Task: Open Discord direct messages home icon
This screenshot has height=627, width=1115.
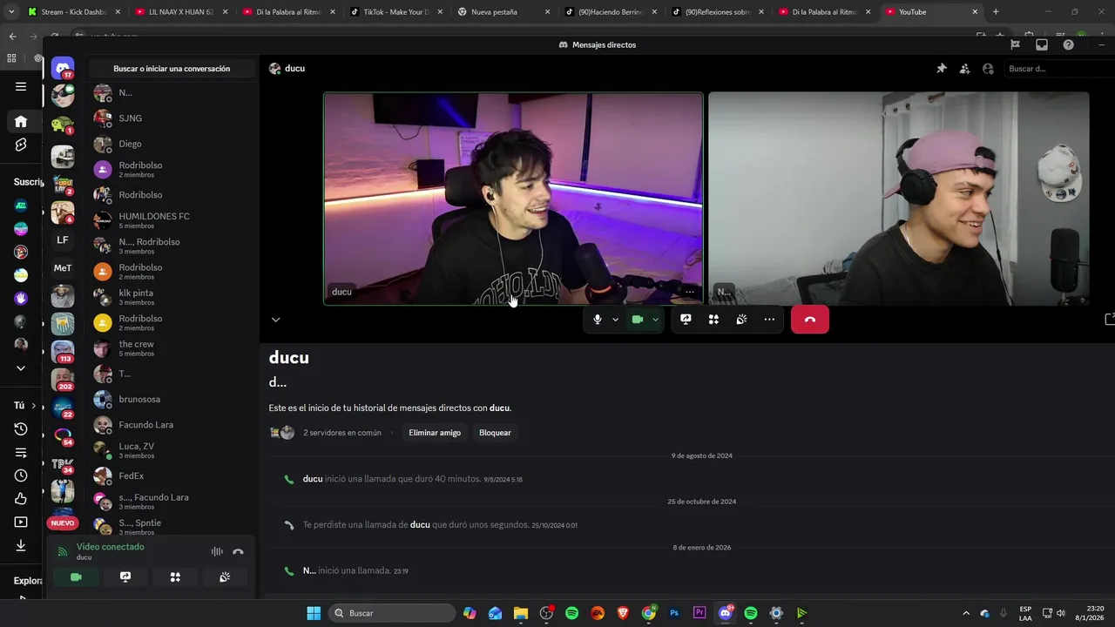Action: coord(63,69)
